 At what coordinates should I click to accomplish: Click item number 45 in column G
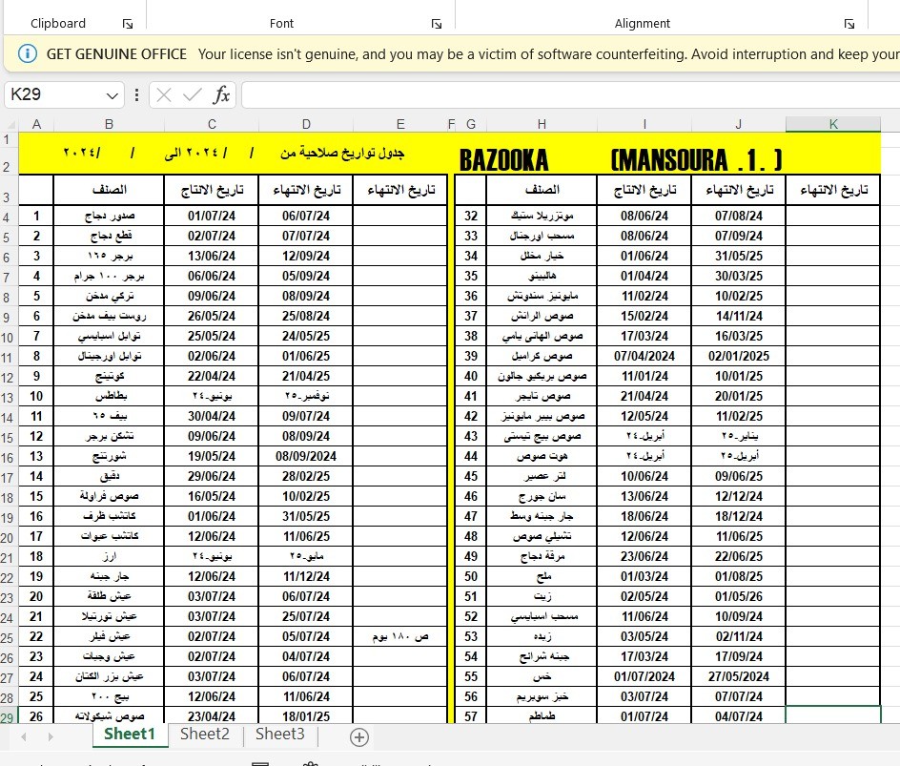point(471,477)
